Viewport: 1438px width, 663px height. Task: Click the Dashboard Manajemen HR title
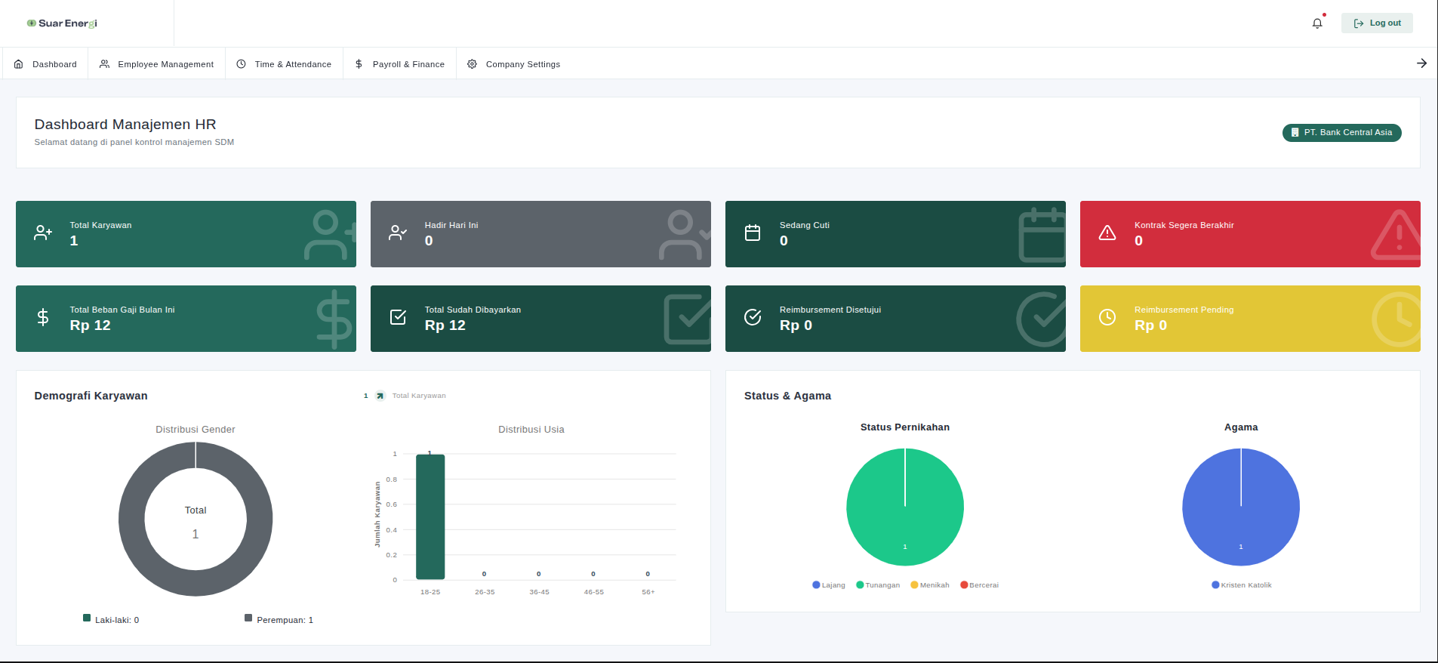point(125,125)
